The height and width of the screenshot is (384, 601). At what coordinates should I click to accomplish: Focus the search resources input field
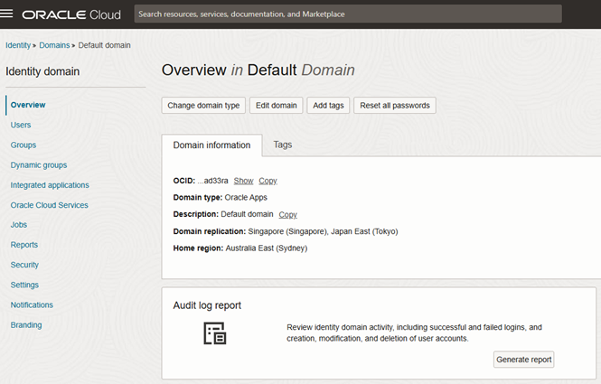(x=348, y=14)
